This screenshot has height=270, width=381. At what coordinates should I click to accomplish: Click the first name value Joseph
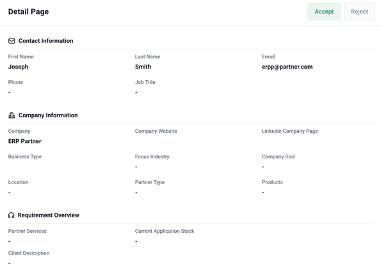(18, 67)
